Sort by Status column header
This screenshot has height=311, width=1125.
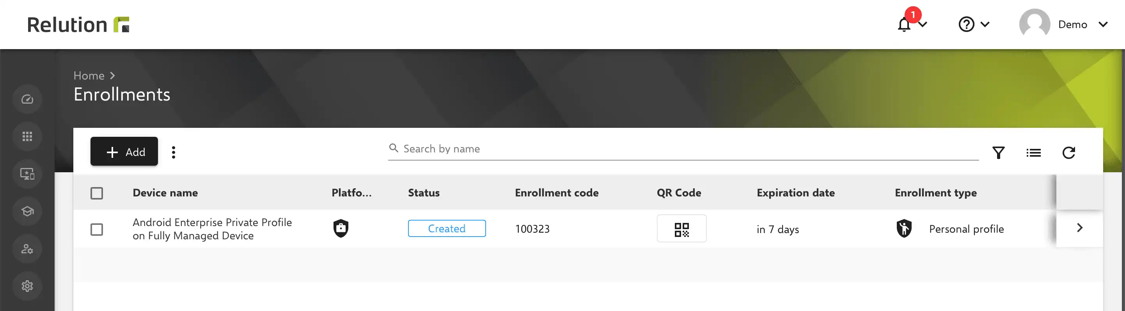(424, 193)
